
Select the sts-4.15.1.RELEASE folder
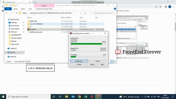click(x=66, y=24)
